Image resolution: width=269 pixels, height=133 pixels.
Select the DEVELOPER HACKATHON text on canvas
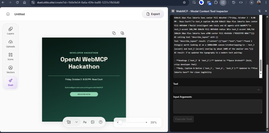tap(84, 53)
